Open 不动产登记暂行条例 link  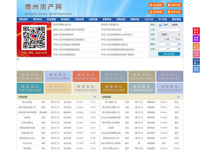(111, 30)
